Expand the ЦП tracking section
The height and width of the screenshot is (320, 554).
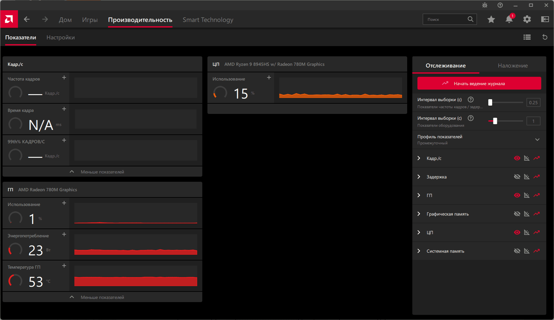tap(419, 232)
